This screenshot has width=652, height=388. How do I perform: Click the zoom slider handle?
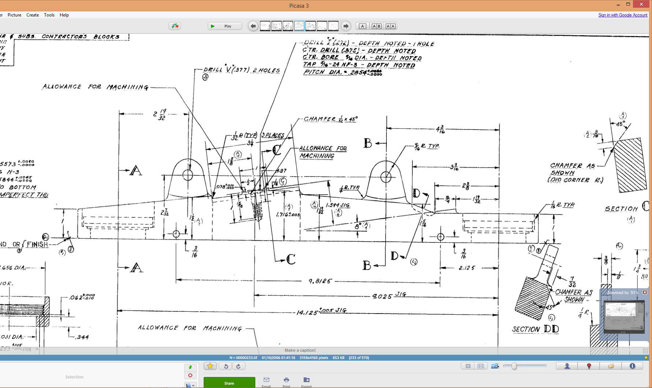(x=514, y=366)
